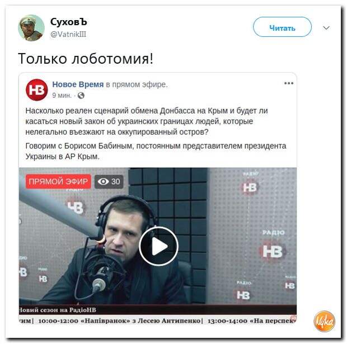The width and height of the screenshot is (347, 344).
Task: Open the СуховЪ display name link
Action: tap(69, 22)
